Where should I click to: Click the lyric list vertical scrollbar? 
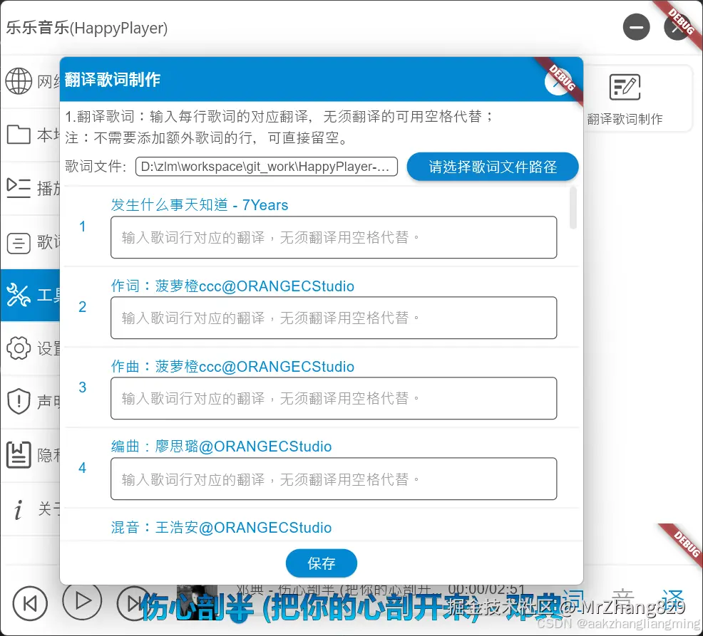click(573, 208)
